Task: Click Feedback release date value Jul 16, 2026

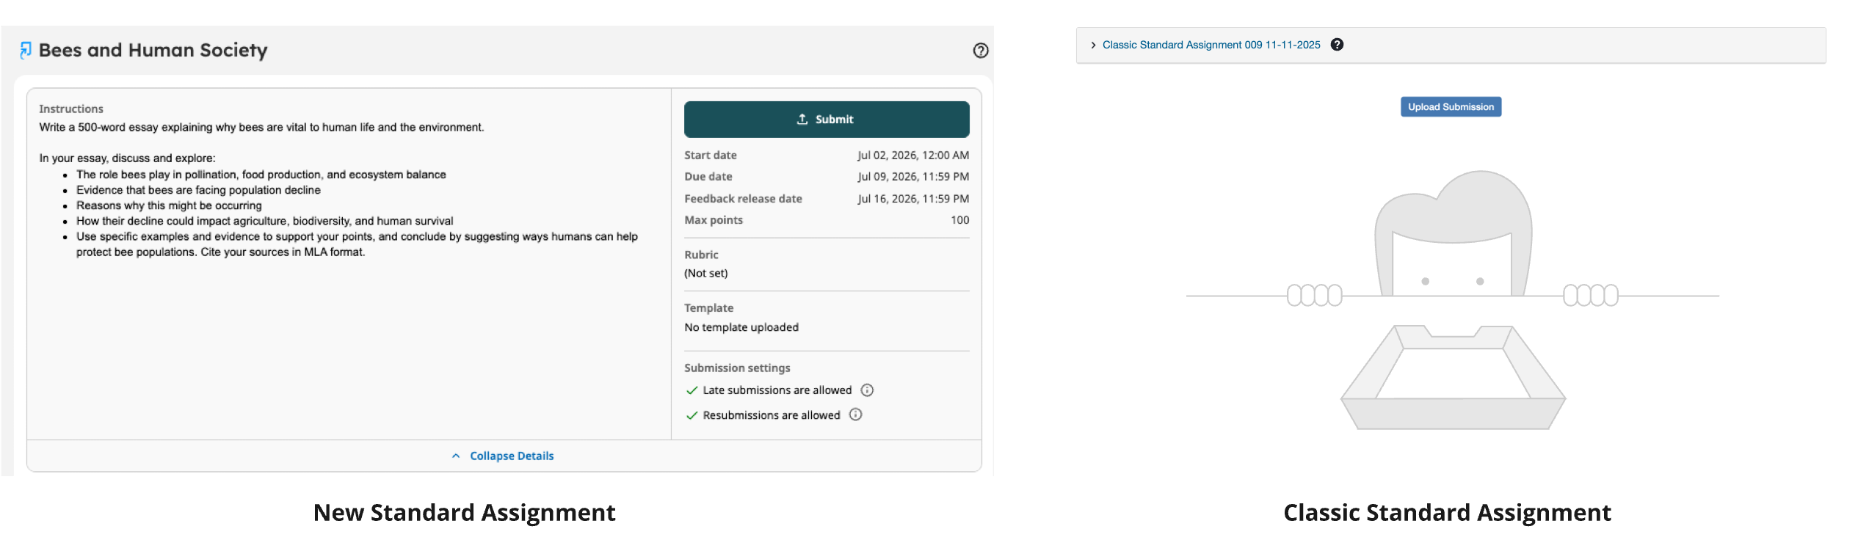Action: (913, 199)
